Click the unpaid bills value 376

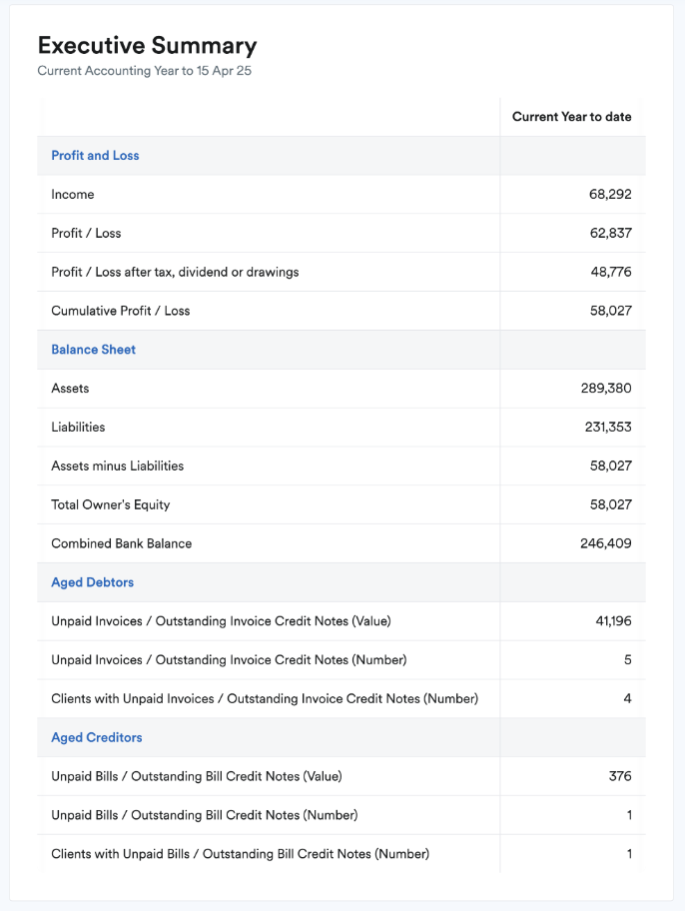click(x=620, y=776)
